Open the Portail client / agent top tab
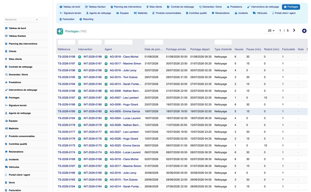Image resolution: width=311 pixels, height=192 pixels. click(284, 13)
